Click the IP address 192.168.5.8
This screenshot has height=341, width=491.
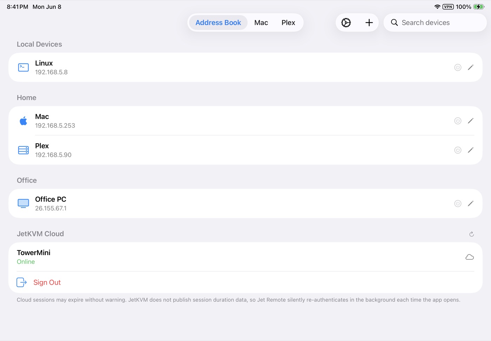click(51, 72)
